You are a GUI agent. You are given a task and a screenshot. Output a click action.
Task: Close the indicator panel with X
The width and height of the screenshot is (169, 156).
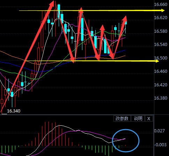[149, 118]
